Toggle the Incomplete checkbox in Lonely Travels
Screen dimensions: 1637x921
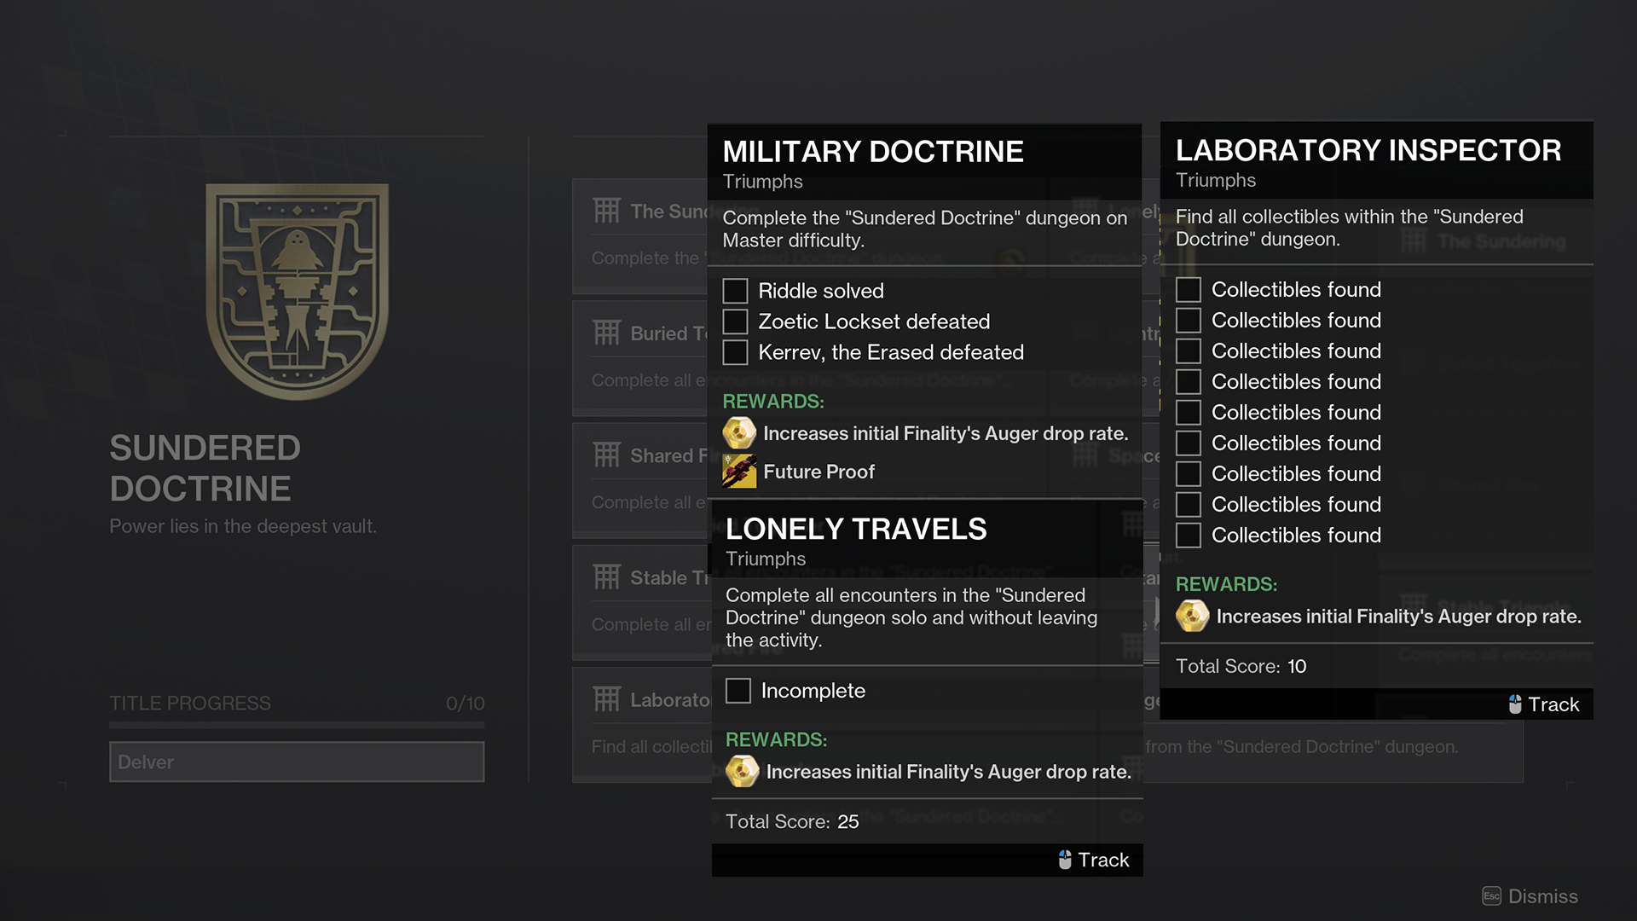(x=738, y=691)
